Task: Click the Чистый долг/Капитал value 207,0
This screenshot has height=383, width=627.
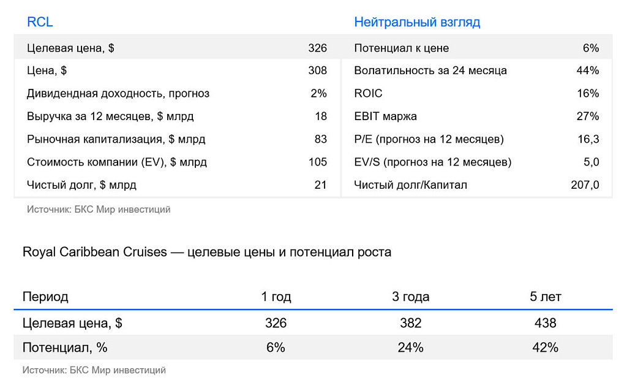Action: pyautogui.click(x=585, y=185)
